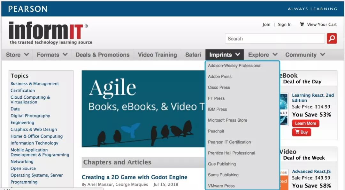Open Home & Office Computing topic
Screen dimensions: 345x190
36,136
